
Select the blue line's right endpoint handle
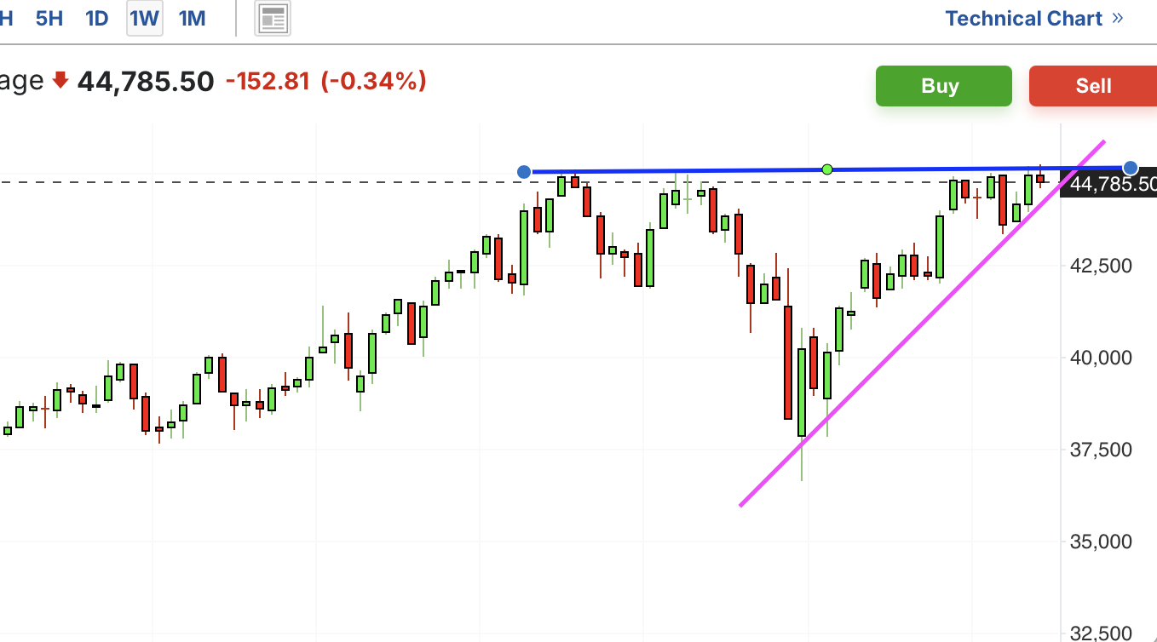click(x=1131, y=168)
